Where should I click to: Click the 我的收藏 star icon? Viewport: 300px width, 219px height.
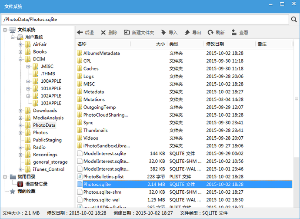coord(13,191)
